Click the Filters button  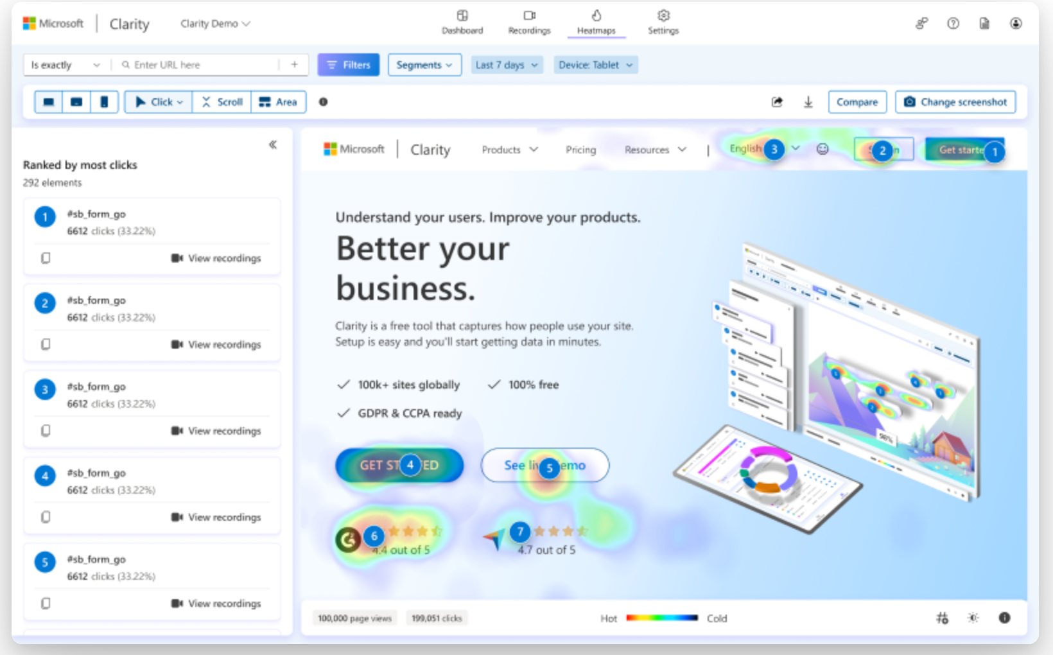(349, 65)
